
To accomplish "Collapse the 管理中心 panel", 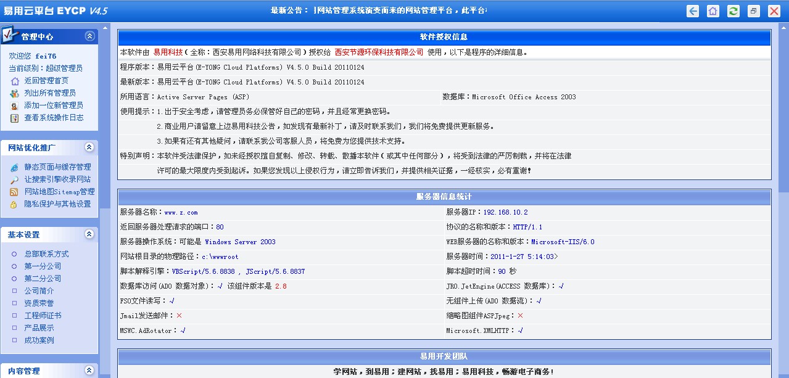I will 89,36.
